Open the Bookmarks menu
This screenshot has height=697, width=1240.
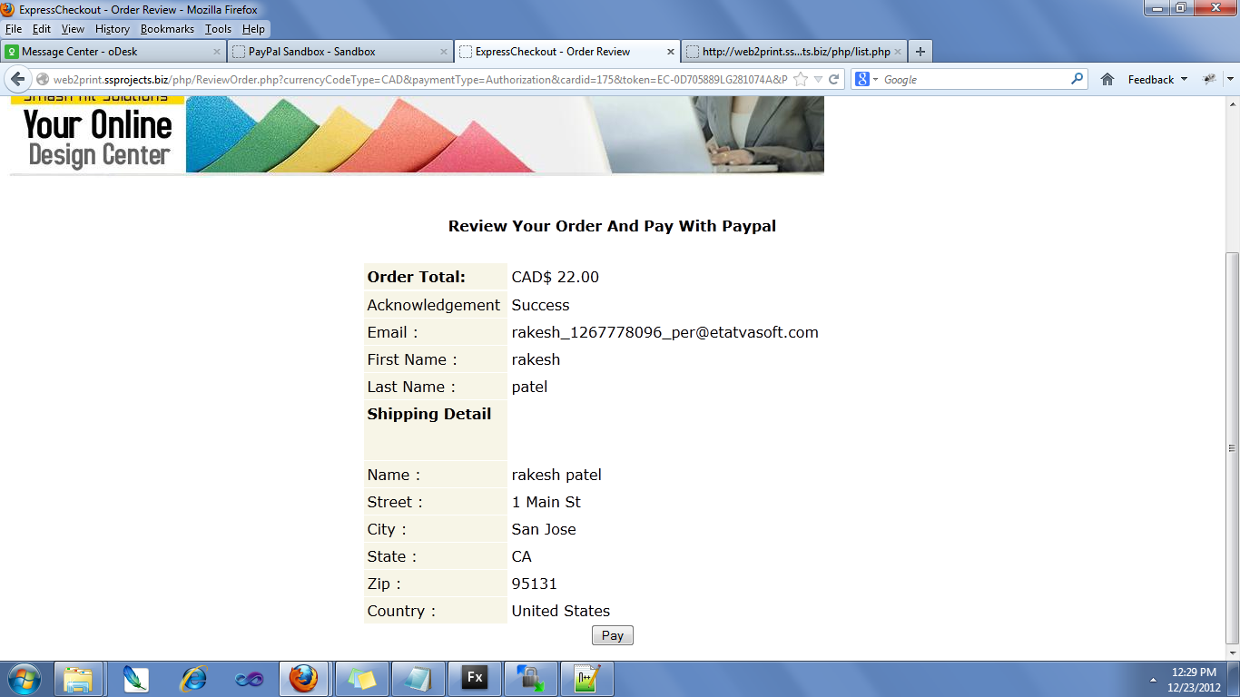pos(167,29)
